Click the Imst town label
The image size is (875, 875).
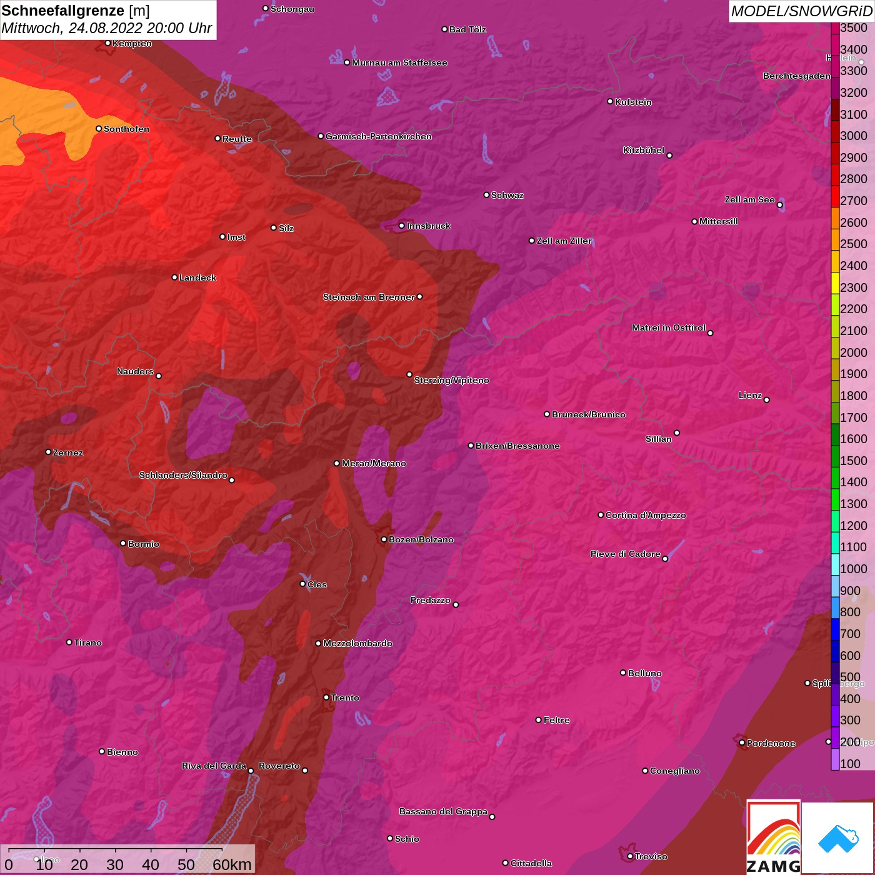click(236, 237)
